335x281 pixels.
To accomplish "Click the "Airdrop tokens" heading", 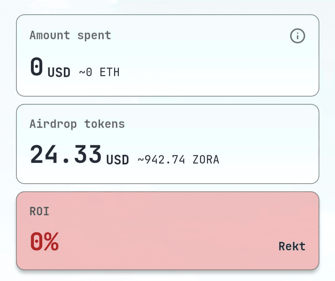I will coord(77,124).
